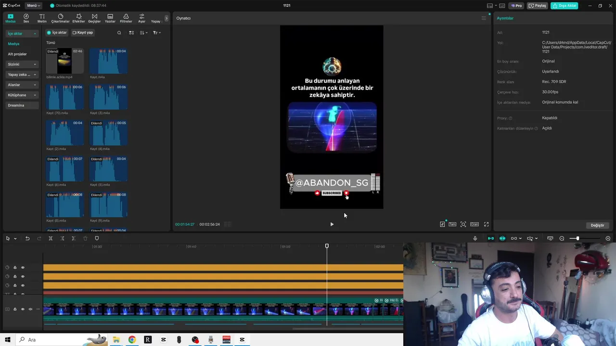This screenshot has width=616, height=346.
Task: Click the Oran aspect ratio button
Action: 475,224
